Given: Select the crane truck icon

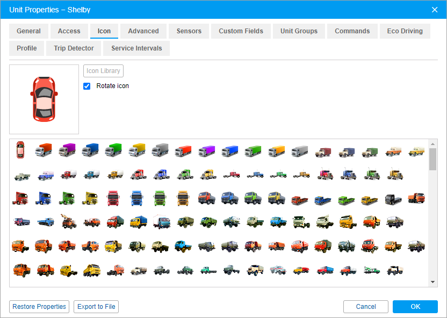Looking at the screenshot, I should tap(69, 221).
